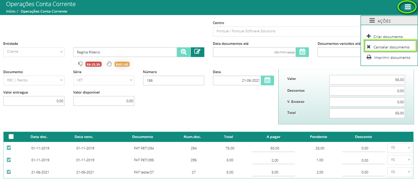
Task: Click the hand icon beside R$51,00
Action: pos(109,64)
